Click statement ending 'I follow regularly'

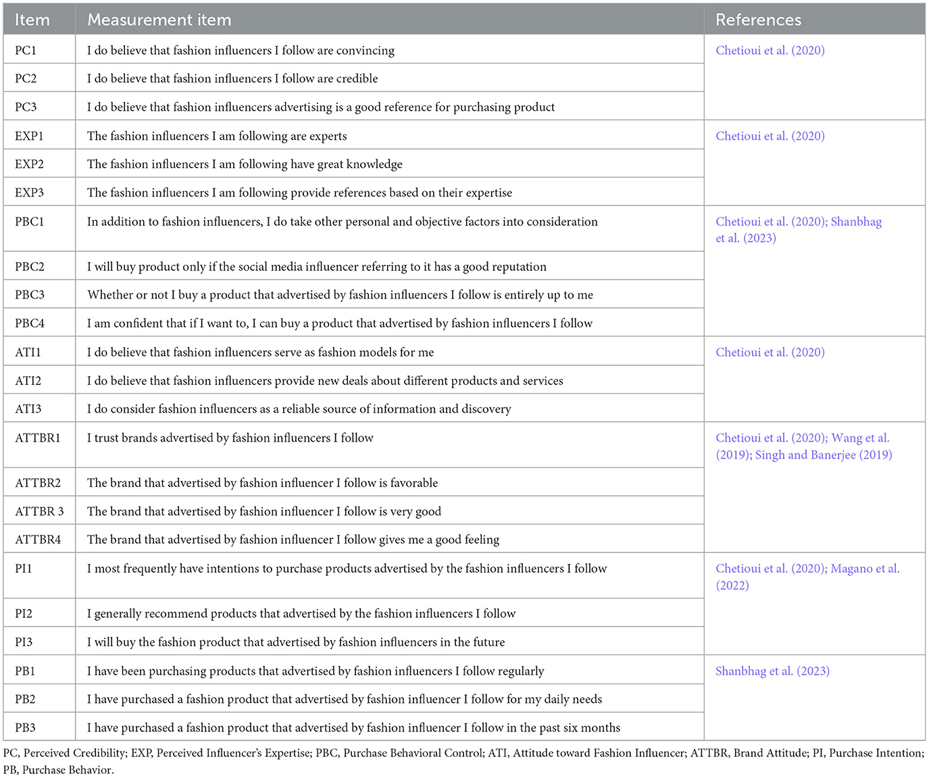316,671
